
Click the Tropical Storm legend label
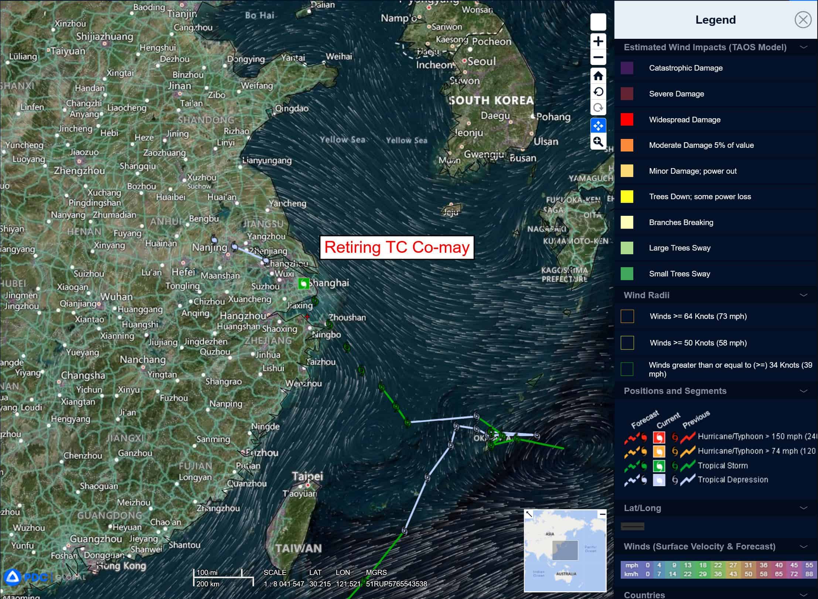point(723,466)
